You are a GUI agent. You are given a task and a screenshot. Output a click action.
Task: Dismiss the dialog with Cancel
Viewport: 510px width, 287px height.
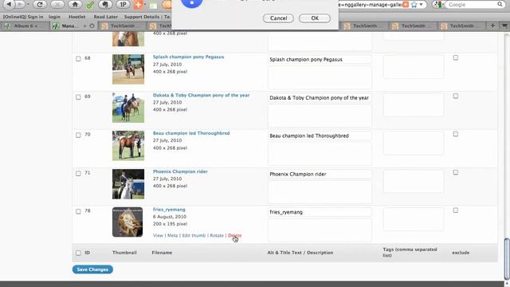[x=278, y=18]
